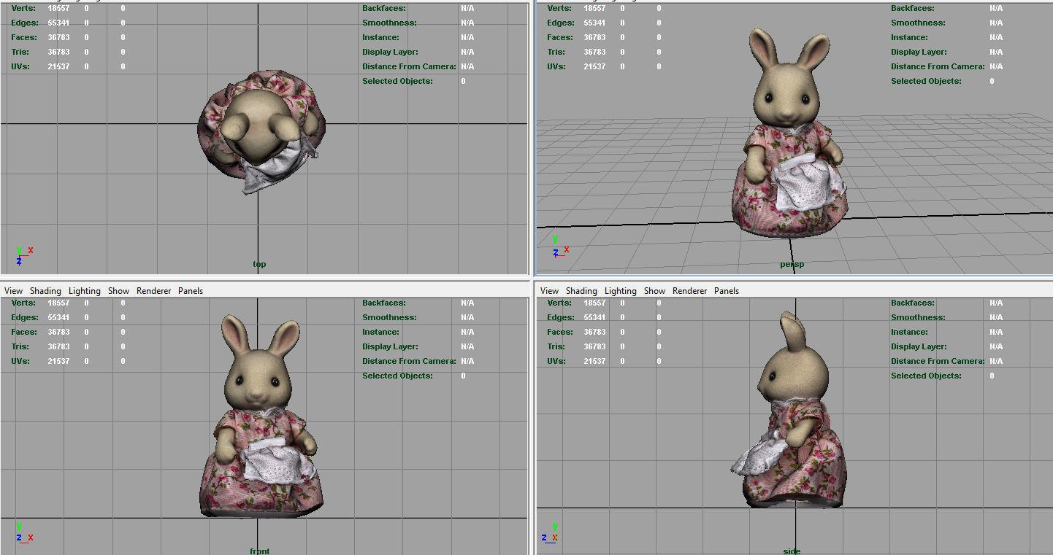This screenshot has height=555, width=1053.
Task: Click the 'top' camera label
Action: click(x=259, y=264)
